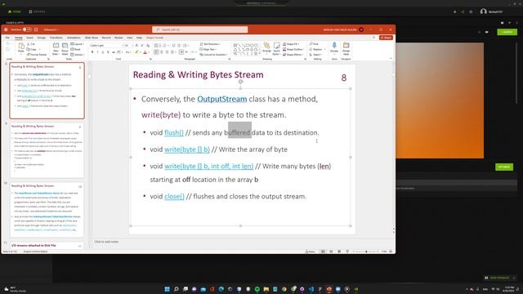The width and height of the screenshot is (523, 294).
Task: Clear all text formatting
Action: coord(148,46)
